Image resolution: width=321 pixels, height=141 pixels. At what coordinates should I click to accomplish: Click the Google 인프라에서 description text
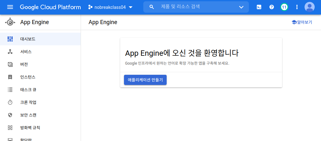pos(177,63)
